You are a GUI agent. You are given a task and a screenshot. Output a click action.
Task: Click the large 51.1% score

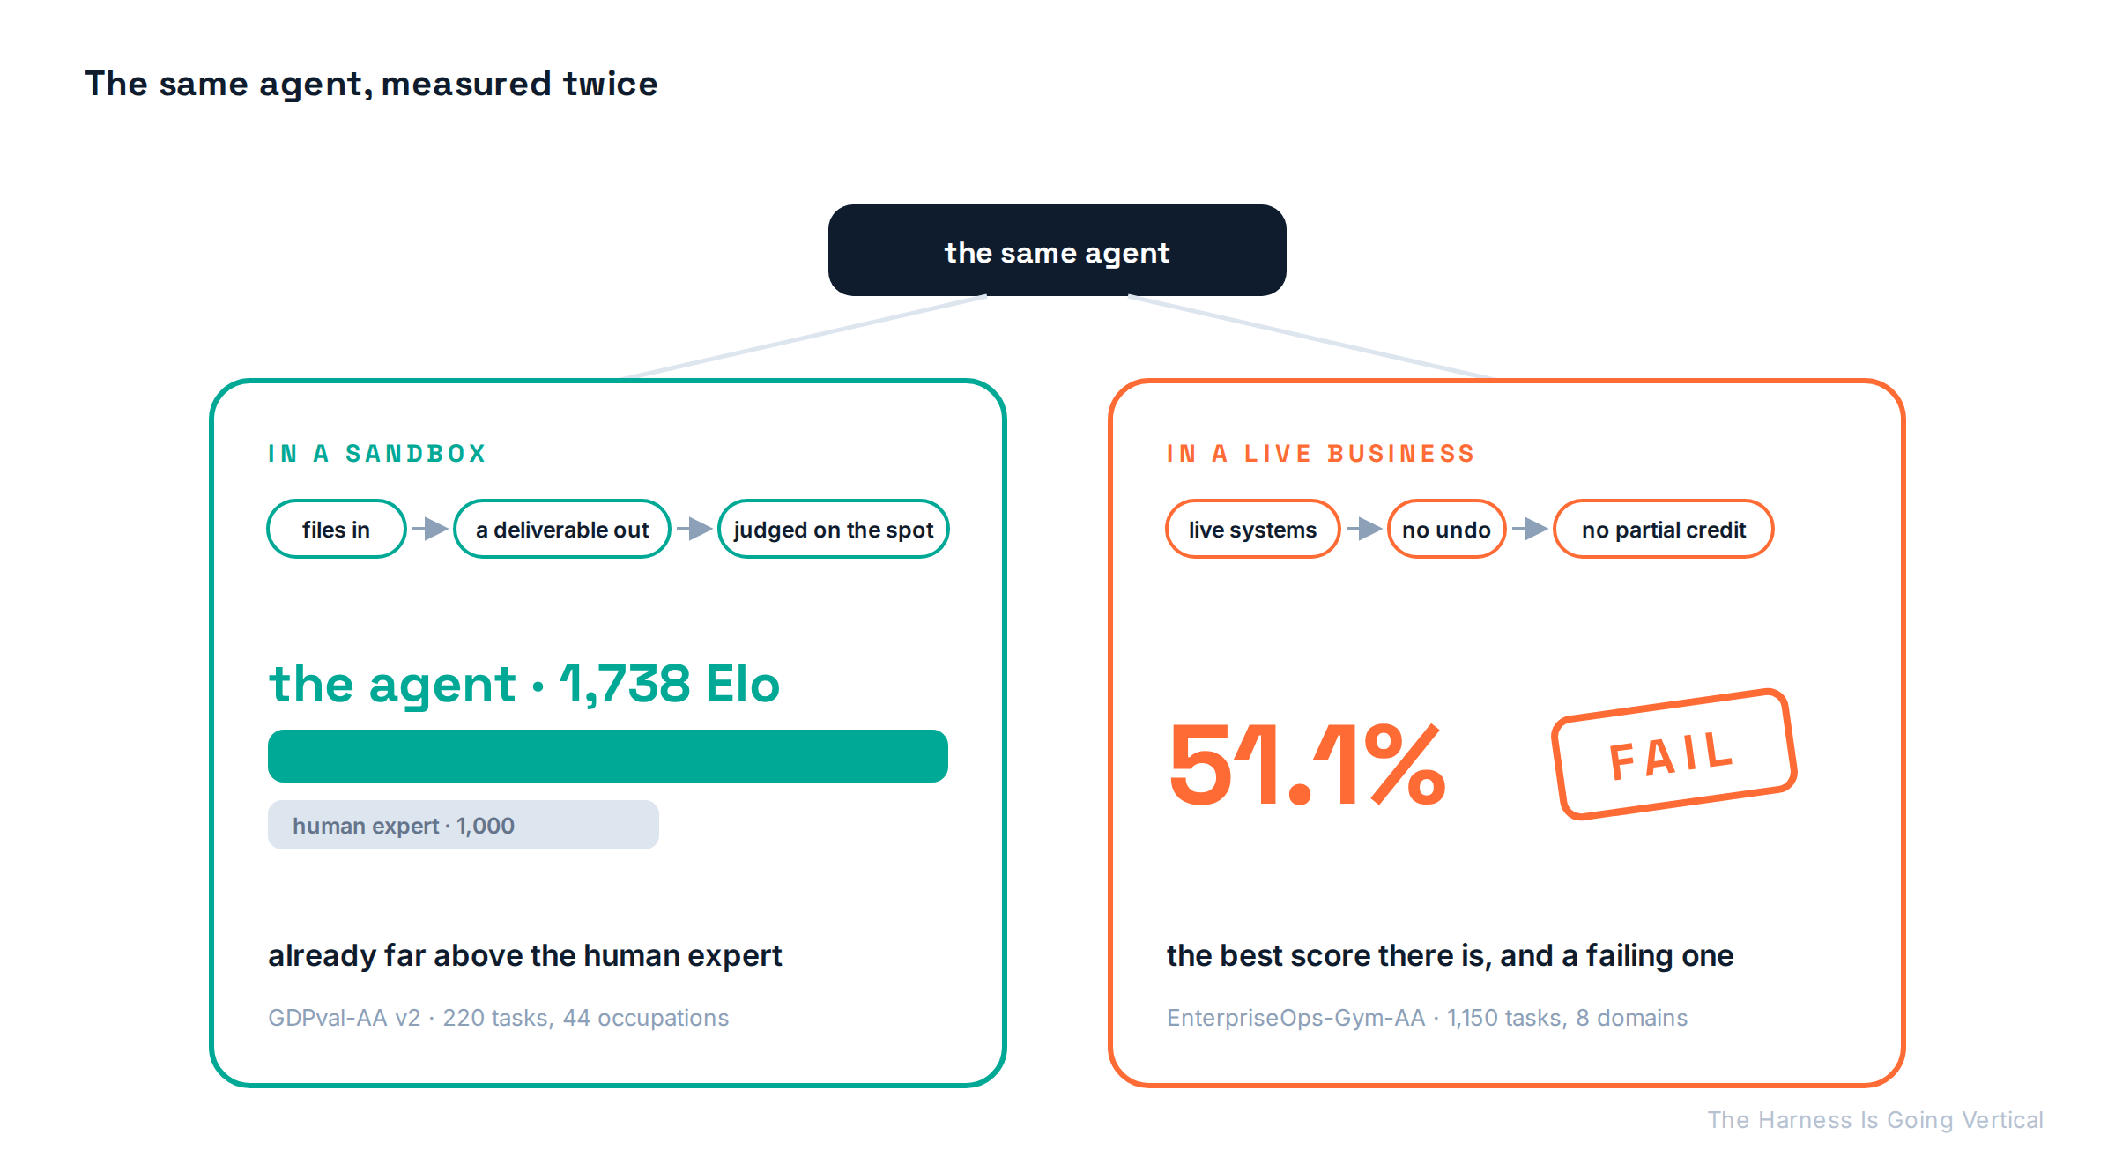(x=1307, y=765)
